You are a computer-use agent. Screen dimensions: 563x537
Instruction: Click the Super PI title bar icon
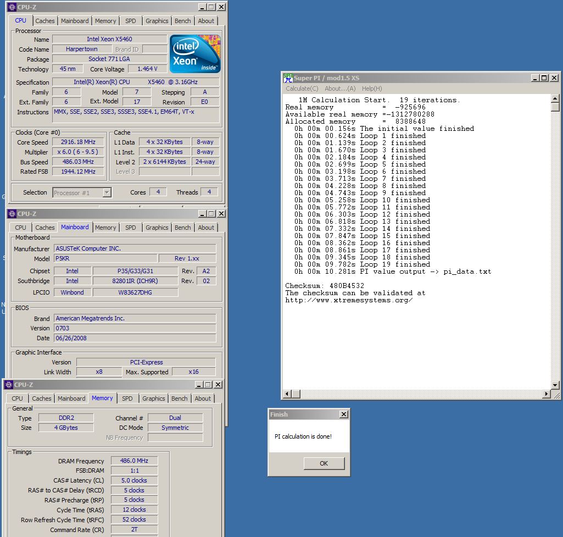click(288, 78)
